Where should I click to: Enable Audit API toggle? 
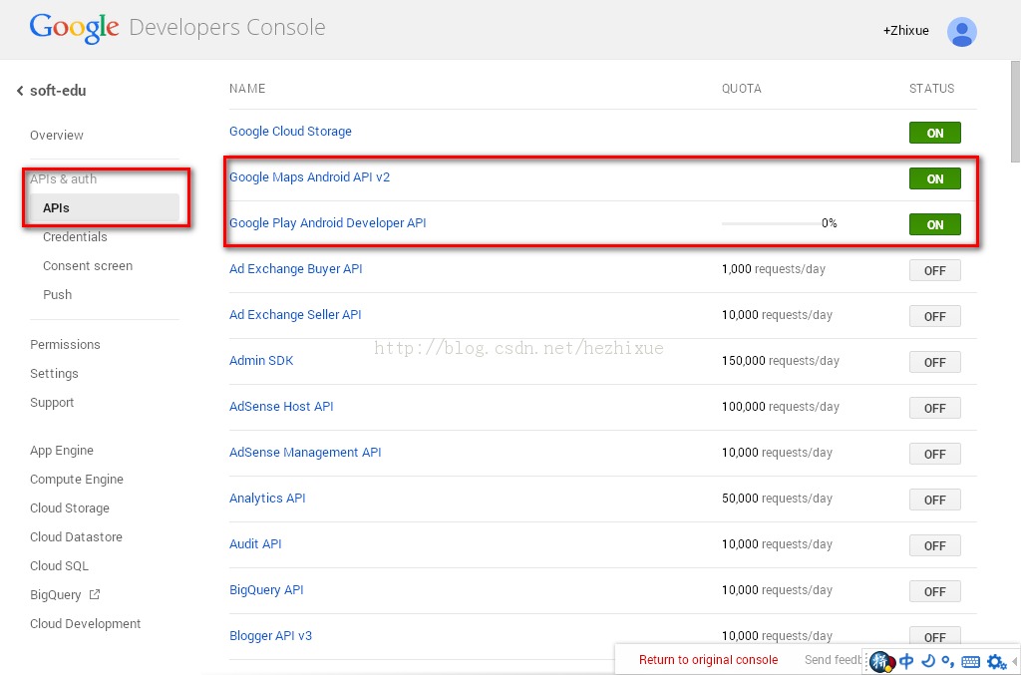click(x=934, y=546)
